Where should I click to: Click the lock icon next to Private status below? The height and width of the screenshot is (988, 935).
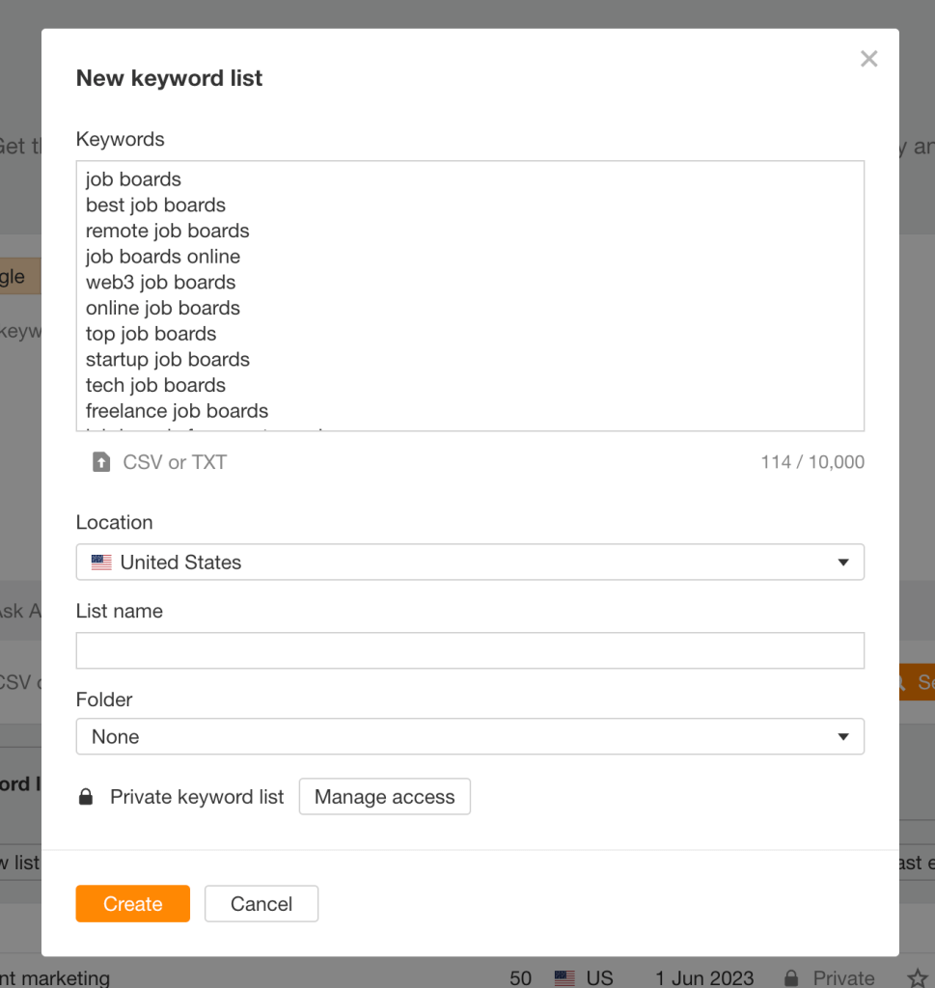pos(791,977)
